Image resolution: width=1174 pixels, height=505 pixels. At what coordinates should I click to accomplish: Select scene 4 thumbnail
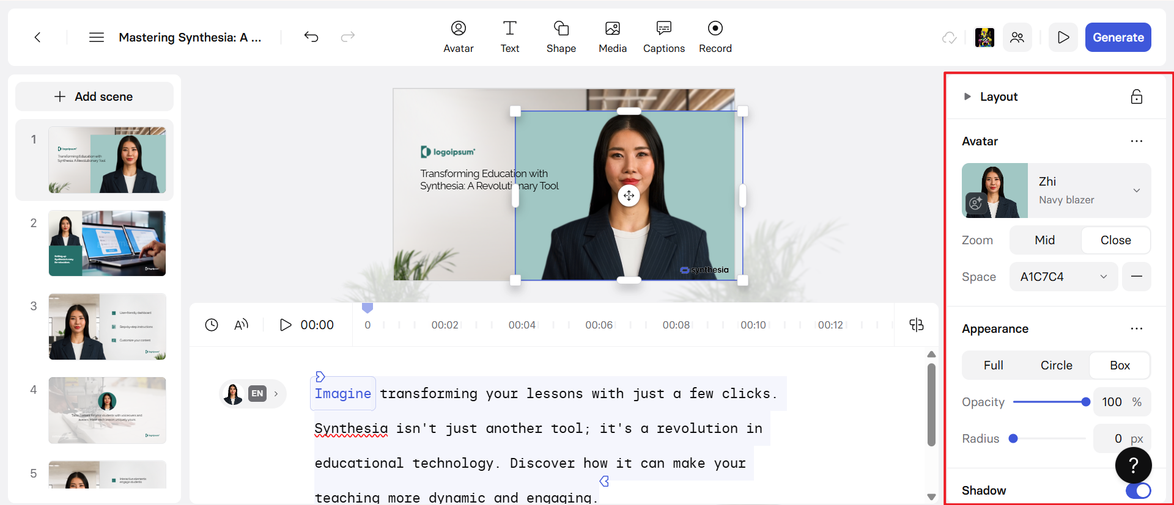point(107,410)
